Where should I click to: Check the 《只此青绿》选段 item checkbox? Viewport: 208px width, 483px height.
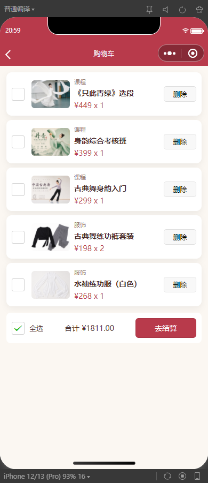(x=18, y=94)
